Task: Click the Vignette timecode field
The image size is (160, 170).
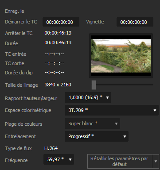Action: 135,22
